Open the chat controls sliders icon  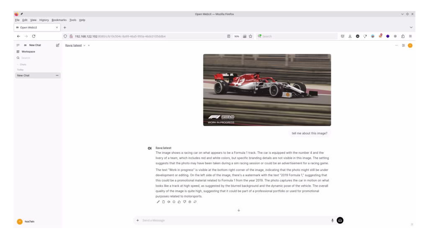coord(403,45)
